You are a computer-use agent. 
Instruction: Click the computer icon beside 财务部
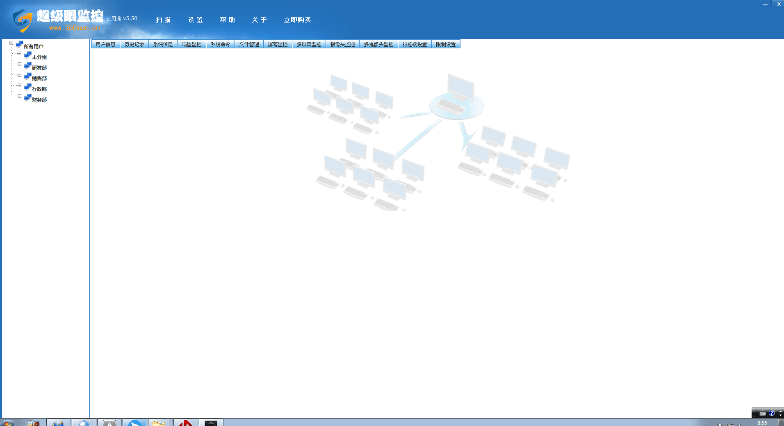27,98
